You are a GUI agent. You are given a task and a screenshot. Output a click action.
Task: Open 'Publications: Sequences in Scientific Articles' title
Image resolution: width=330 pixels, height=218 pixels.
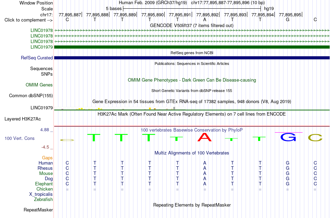(x=192, y=64)
